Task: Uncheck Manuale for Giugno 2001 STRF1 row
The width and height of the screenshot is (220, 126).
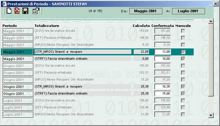Action: click(x=183, y=94)
